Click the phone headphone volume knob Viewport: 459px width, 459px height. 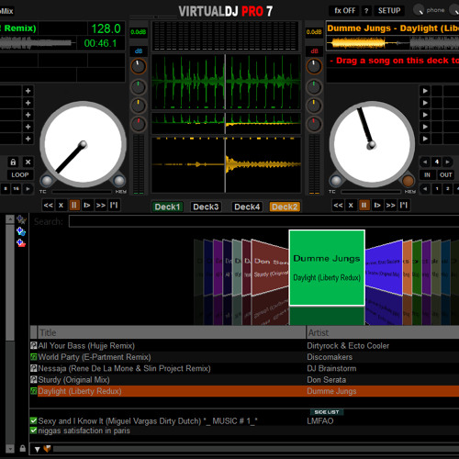pyautogui.click(x=419, y=10)
